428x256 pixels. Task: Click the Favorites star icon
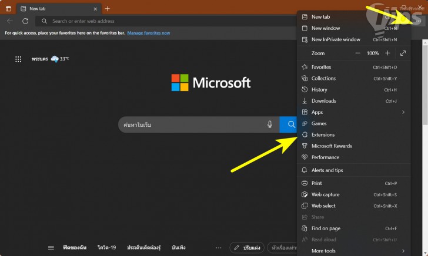coord(305,67)
